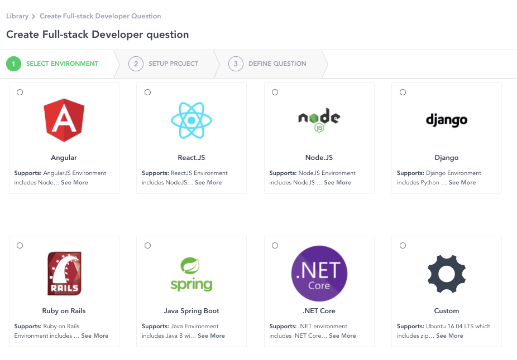Click 'Supports: .NET environment' description
This screenshot has height=360, width=517.
[x=308, y=327]
